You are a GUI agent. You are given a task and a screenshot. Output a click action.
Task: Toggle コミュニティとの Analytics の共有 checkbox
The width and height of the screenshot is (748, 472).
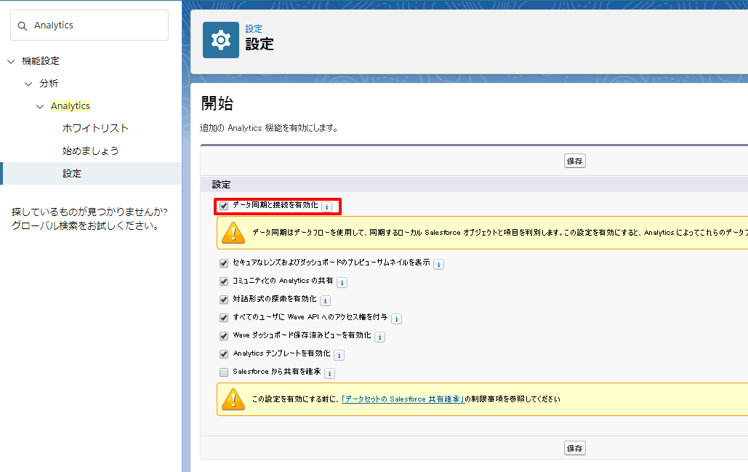[x=224, y=281]
